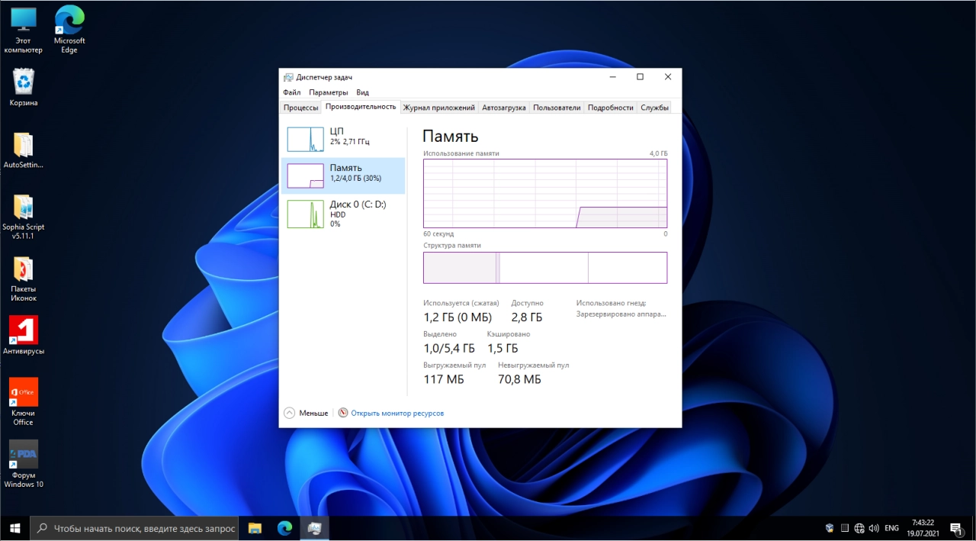Switch to the Производительность tab
The image size is (976, 541).
[x=361, y=107]
